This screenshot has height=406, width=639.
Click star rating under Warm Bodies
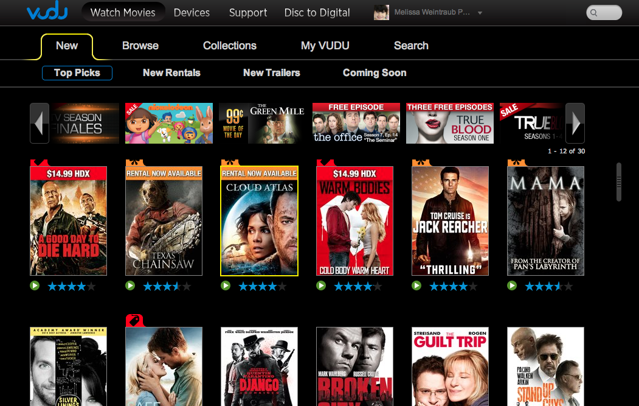(x=358, y=287)
